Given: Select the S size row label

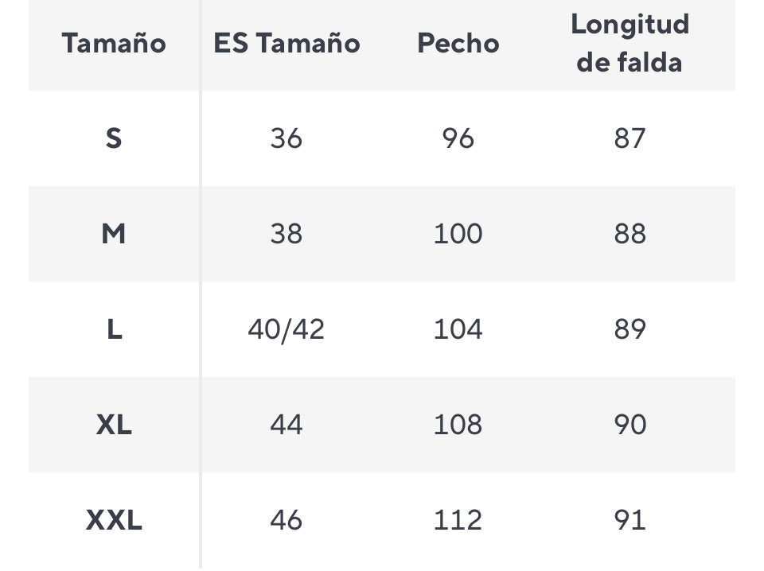Looking at the screenshot, I should click(114, 138).
